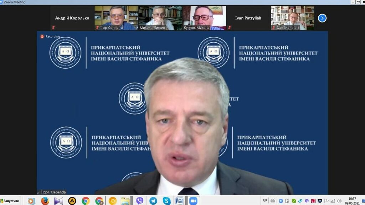Open Firefox from the taskbar

pos(45,201)
